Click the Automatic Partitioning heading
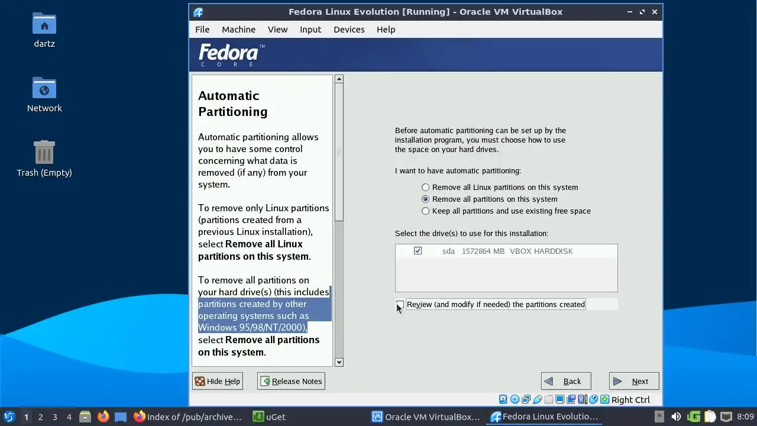Screen dimensions: 757x426 (232, 104)
